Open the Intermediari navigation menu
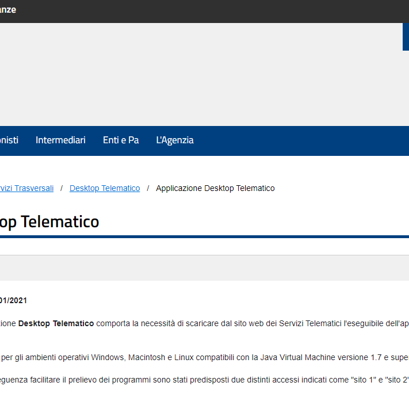The width and height of the screenshot is (409, 409). (x=60, y=140)
